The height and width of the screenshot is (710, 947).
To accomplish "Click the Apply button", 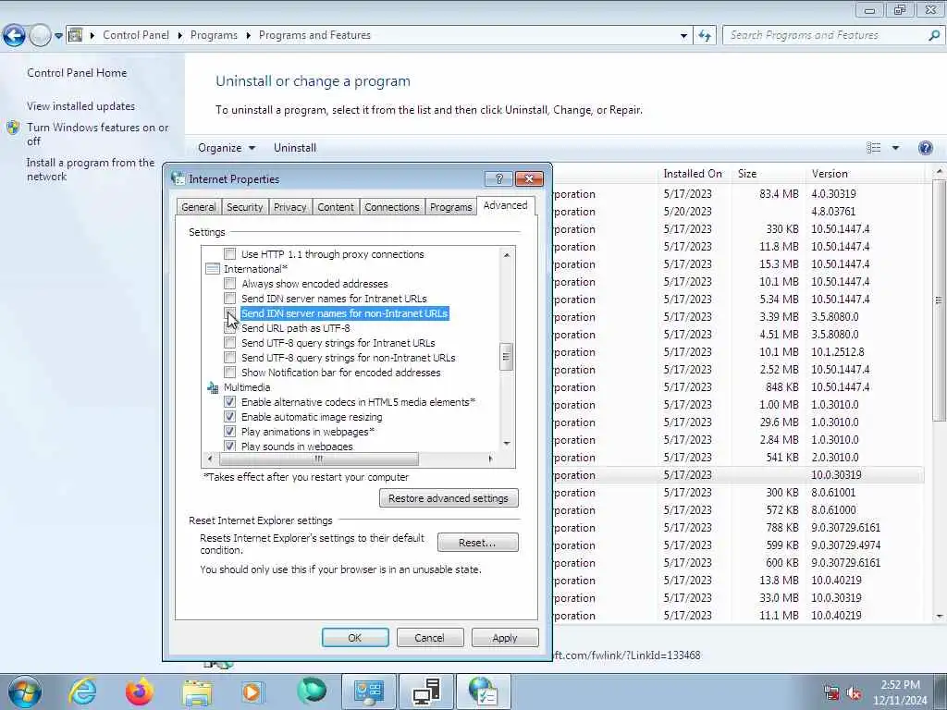I will click(505, 638).
